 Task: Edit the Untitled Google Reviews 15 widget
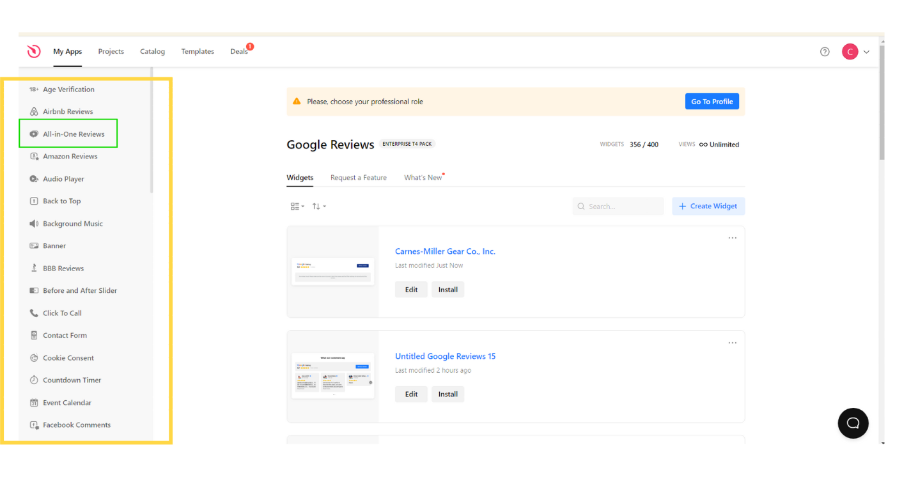pos(411,395)
